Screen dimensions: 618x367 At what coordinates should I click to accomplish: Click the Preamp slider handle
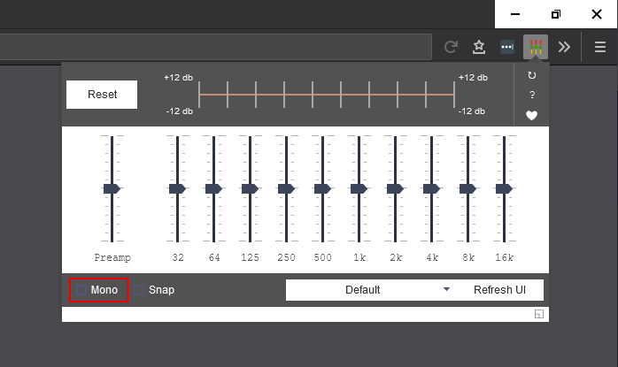(112, 188)
